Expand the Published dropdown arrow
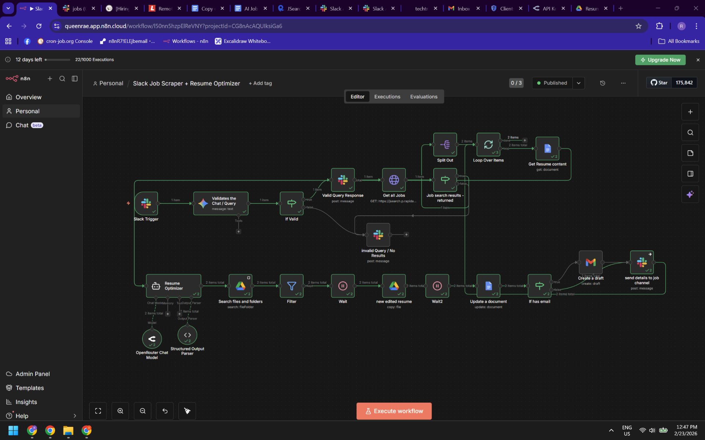Image resolution: width=705 pixels, height=440 pixels. point(578,83)
